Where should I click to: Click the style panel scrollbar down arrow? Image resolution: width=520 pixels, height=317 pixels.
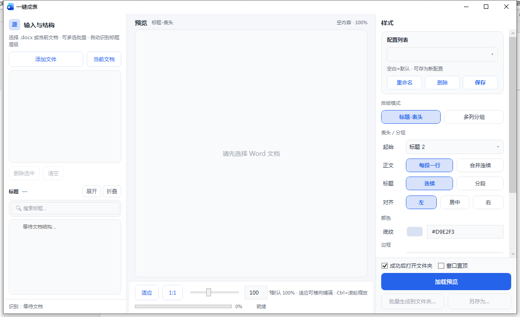[x=513, y=254]
